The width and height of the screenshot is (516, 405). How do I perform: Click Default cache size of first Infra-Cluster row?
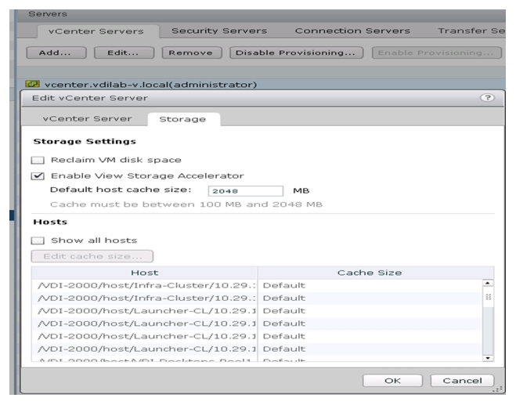[x=284, y=285]
